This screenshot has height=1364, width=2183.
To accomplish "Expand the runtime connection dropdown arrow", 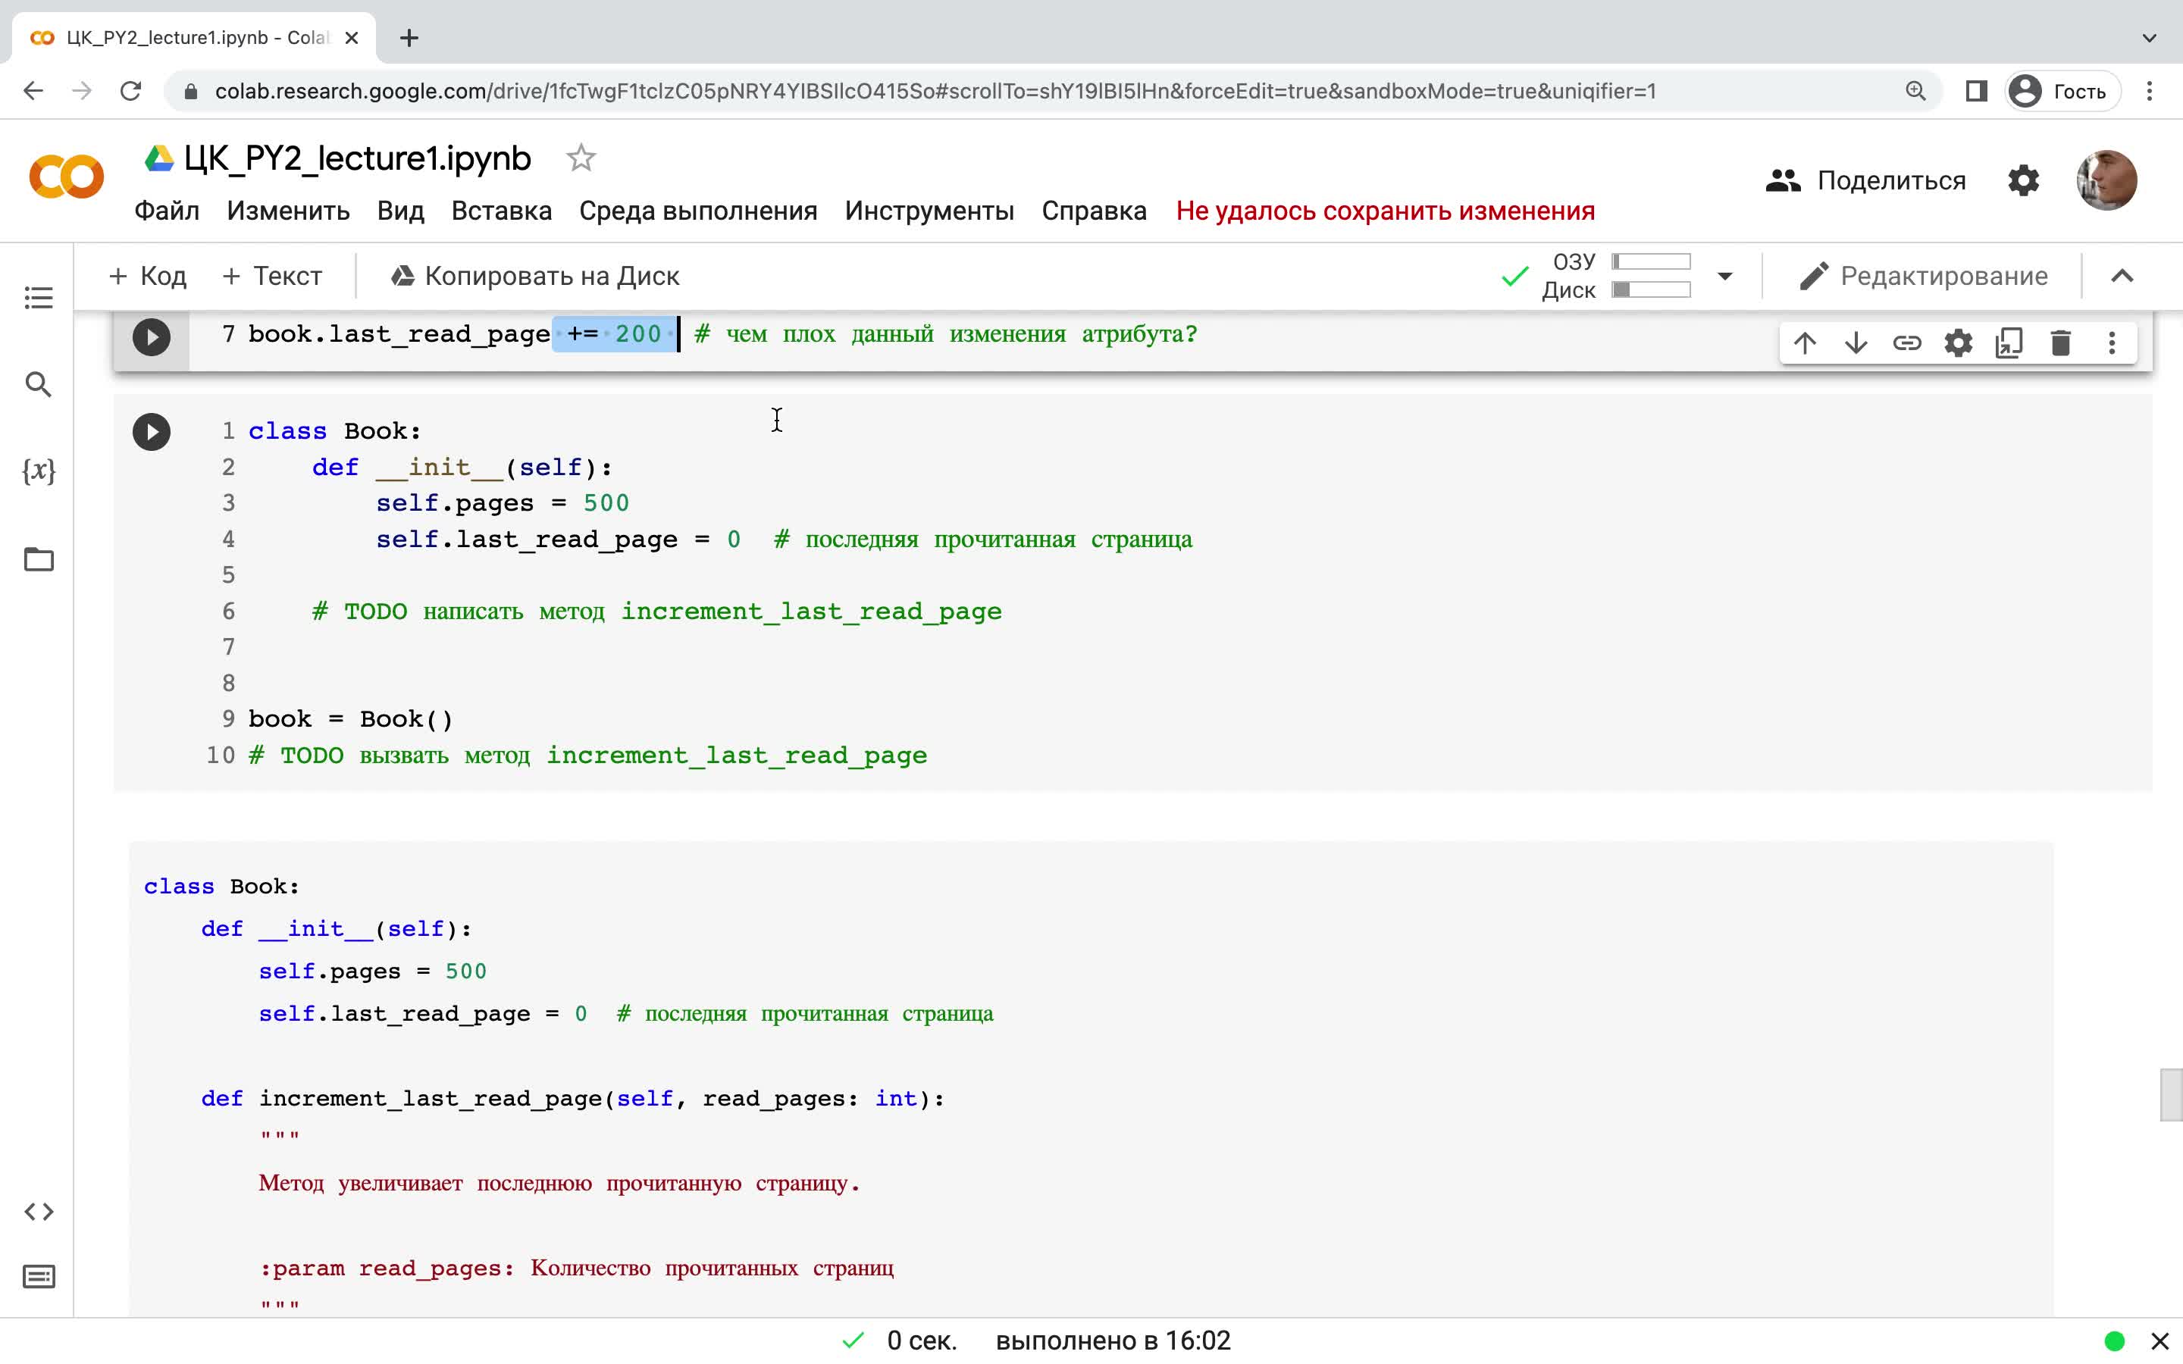I will coord(1724,276).
